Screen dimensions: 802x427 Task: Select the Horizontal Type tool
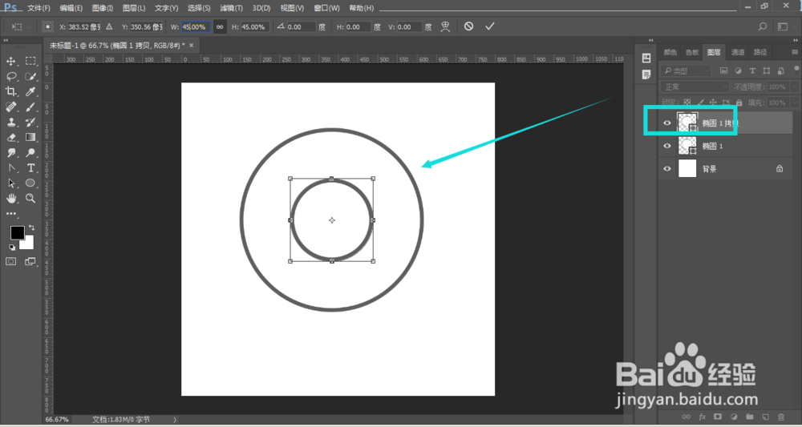[x=30, y=168]
